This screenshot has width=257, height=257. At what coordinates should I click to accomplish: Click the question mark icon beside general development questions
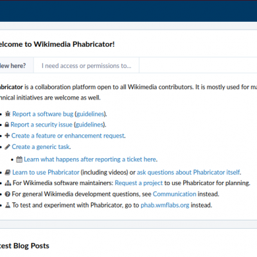pos(8,194)
